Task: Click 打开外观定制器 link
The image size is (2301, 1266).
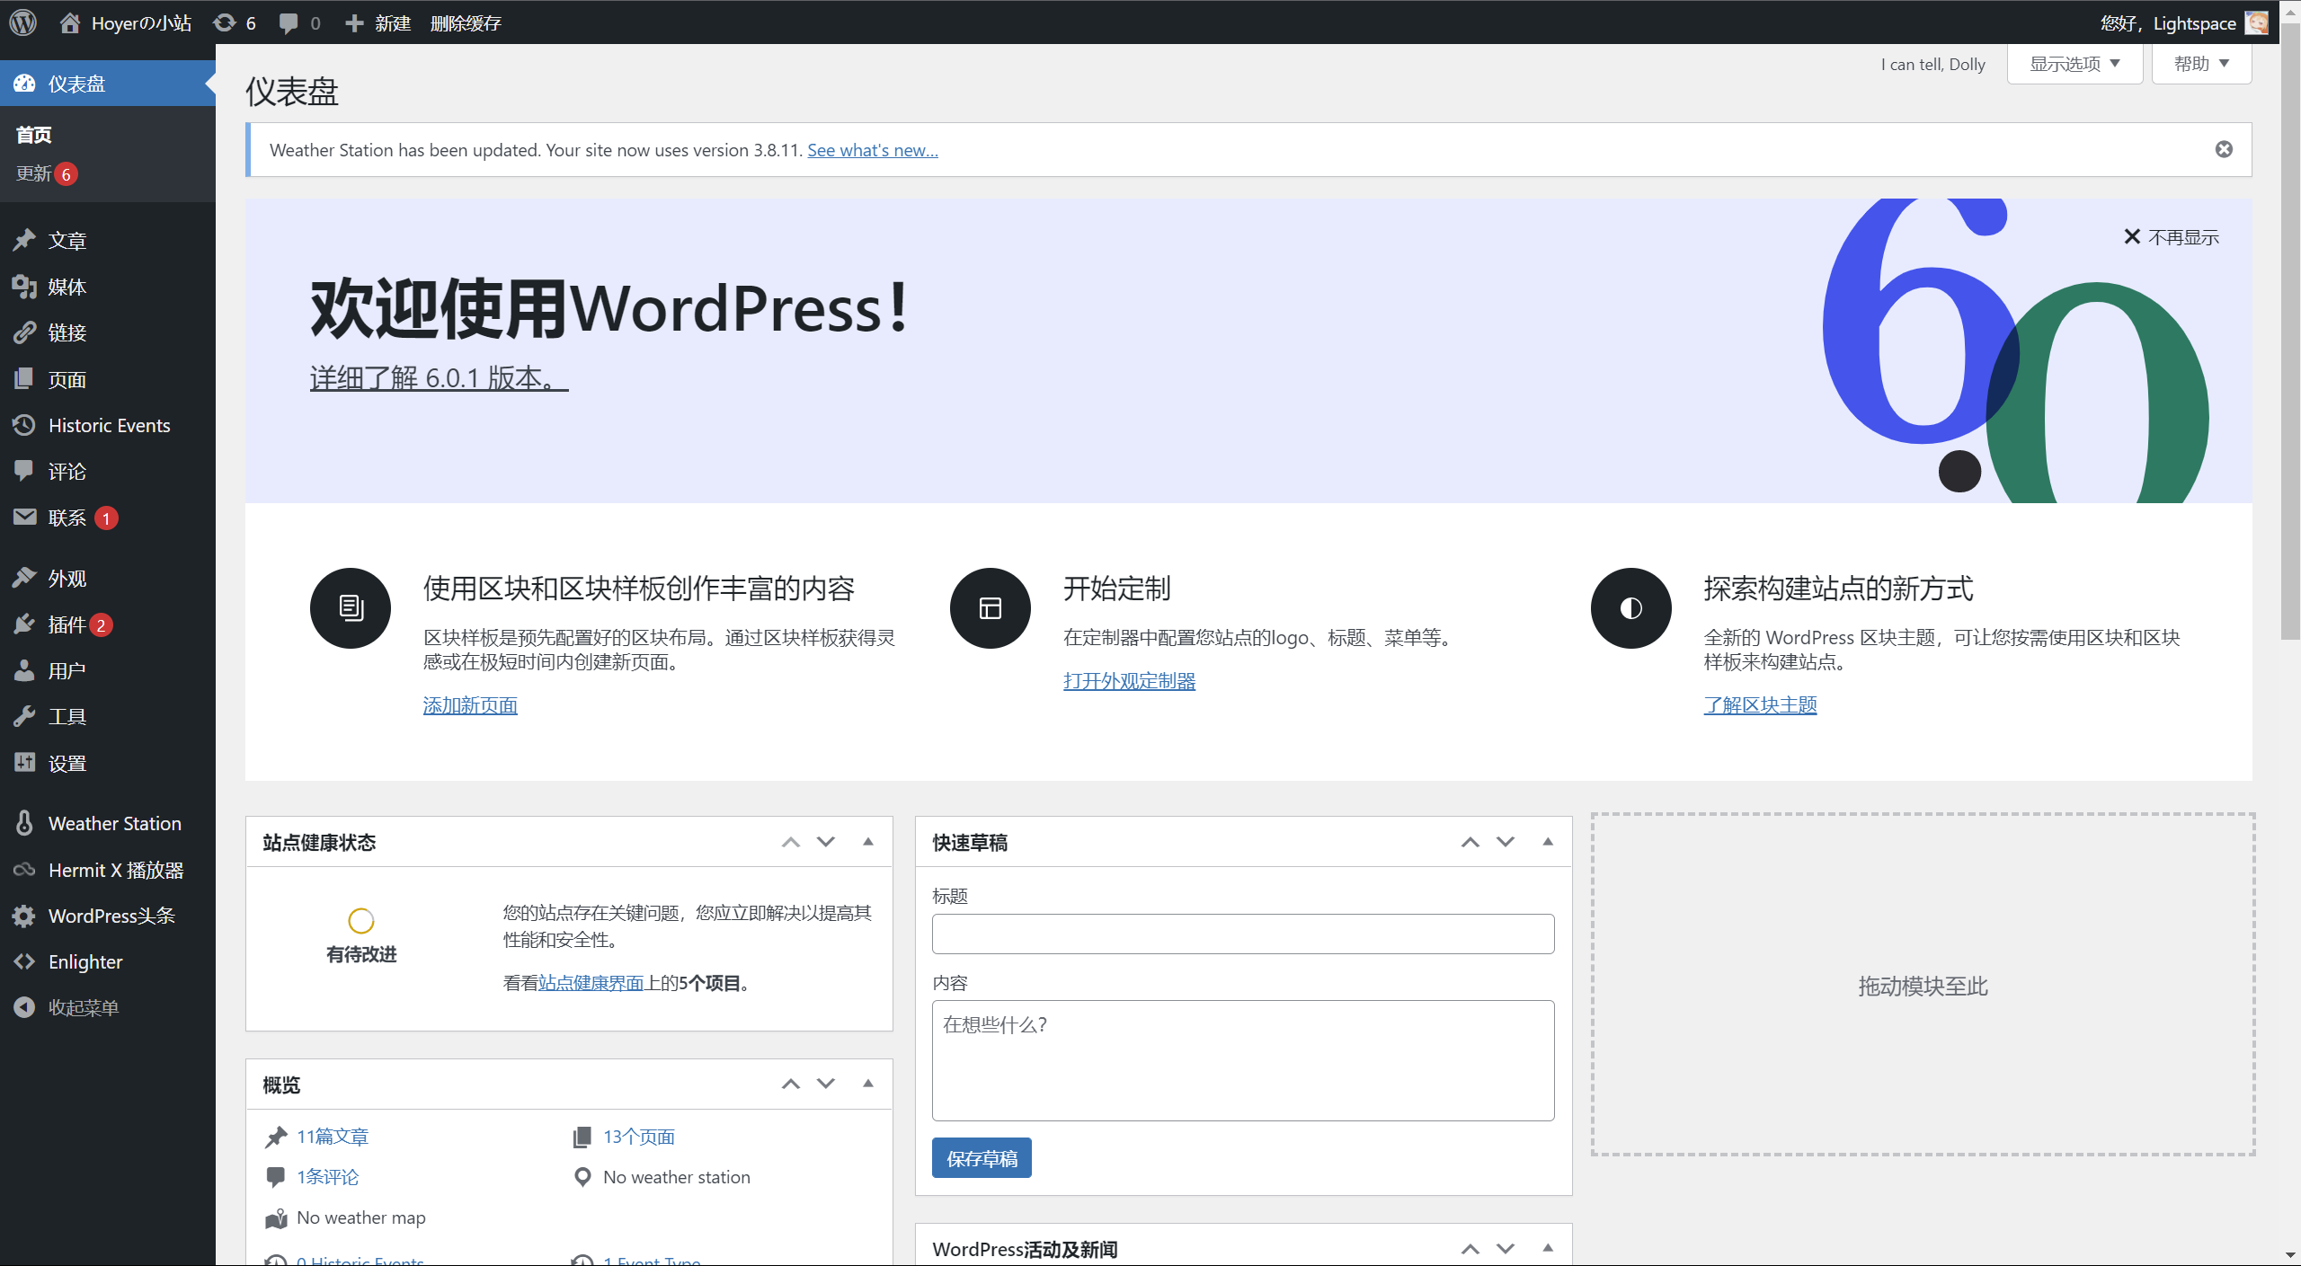Action: (1129, 681)
